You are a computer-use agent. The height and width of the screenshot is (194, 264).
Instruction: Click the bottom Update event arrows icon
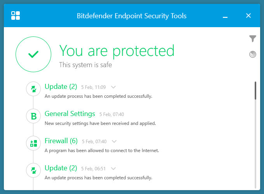(x=33, y=170)
